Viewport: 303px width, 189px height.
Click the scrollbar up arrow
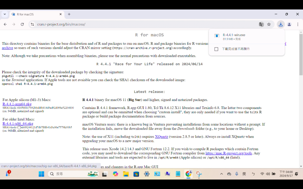301,32
